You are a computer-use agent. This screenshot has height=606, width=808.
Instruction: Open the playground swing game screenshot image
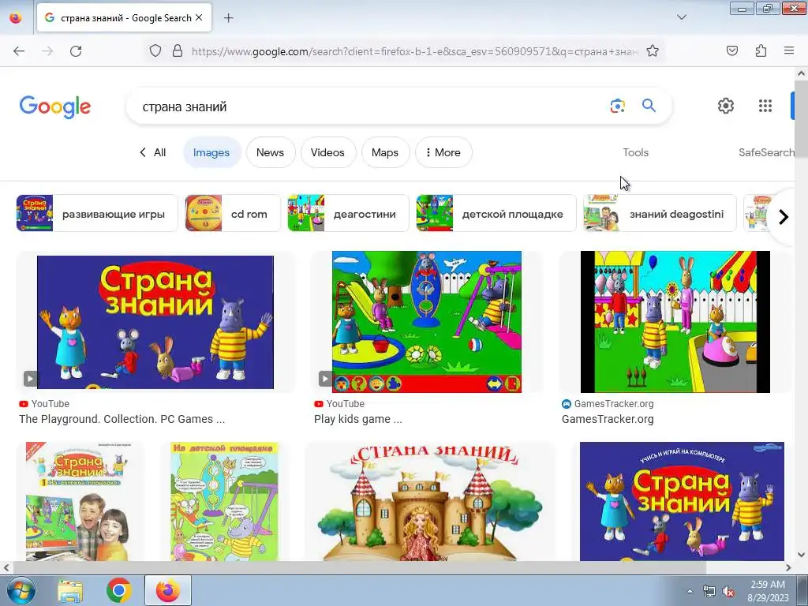(x=427, y=322)
